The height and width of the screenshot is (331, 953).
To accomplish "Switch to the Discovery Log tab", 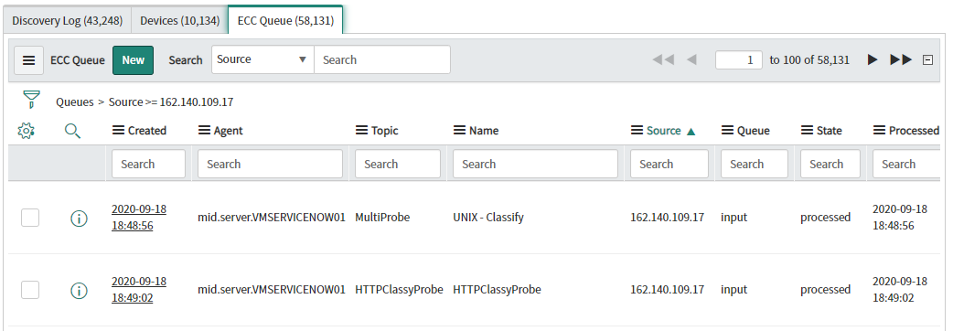I will [67, 21].
